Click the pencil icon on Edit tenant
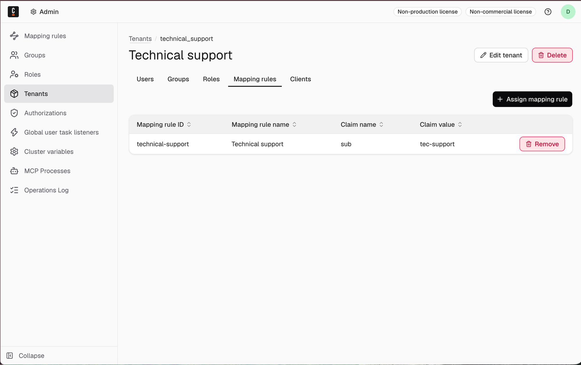Viewport: 581px width, 365px height. point(483,55)
